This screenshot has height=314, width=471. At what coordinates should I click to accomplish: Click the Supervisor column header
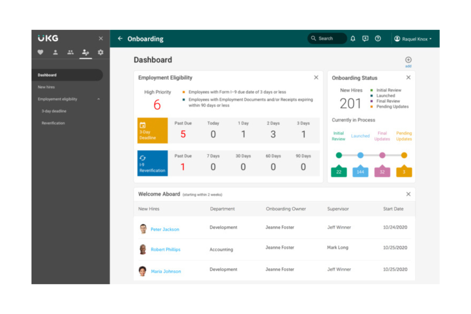(x=338, y=209)
